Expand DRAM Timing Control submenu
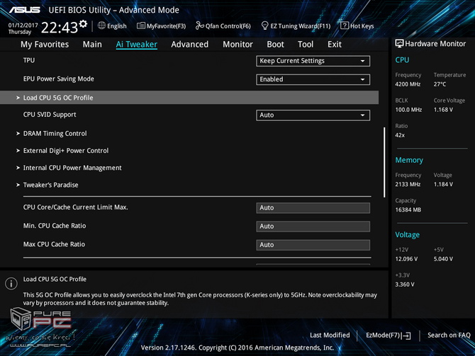The width and height of the screenshot is (475, 356). click(55, 133)
